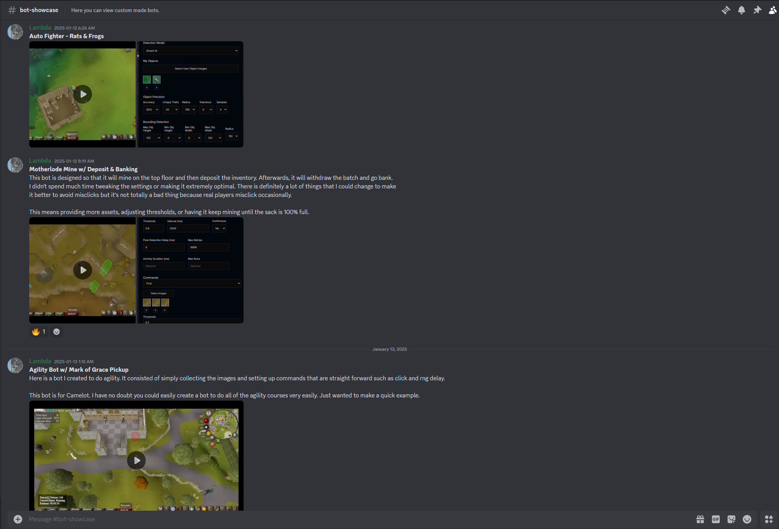The height and width of the screenshot is (529, 779).
Task: Open the GIF picker
Action: coord(716,519)
